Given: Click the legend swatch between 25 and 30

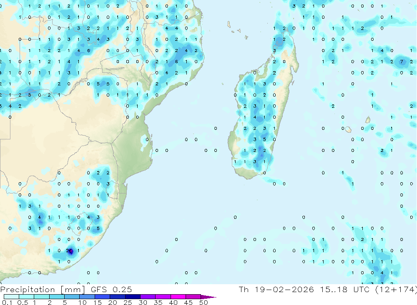Looking at the screenshot, I should pos(133,297).
